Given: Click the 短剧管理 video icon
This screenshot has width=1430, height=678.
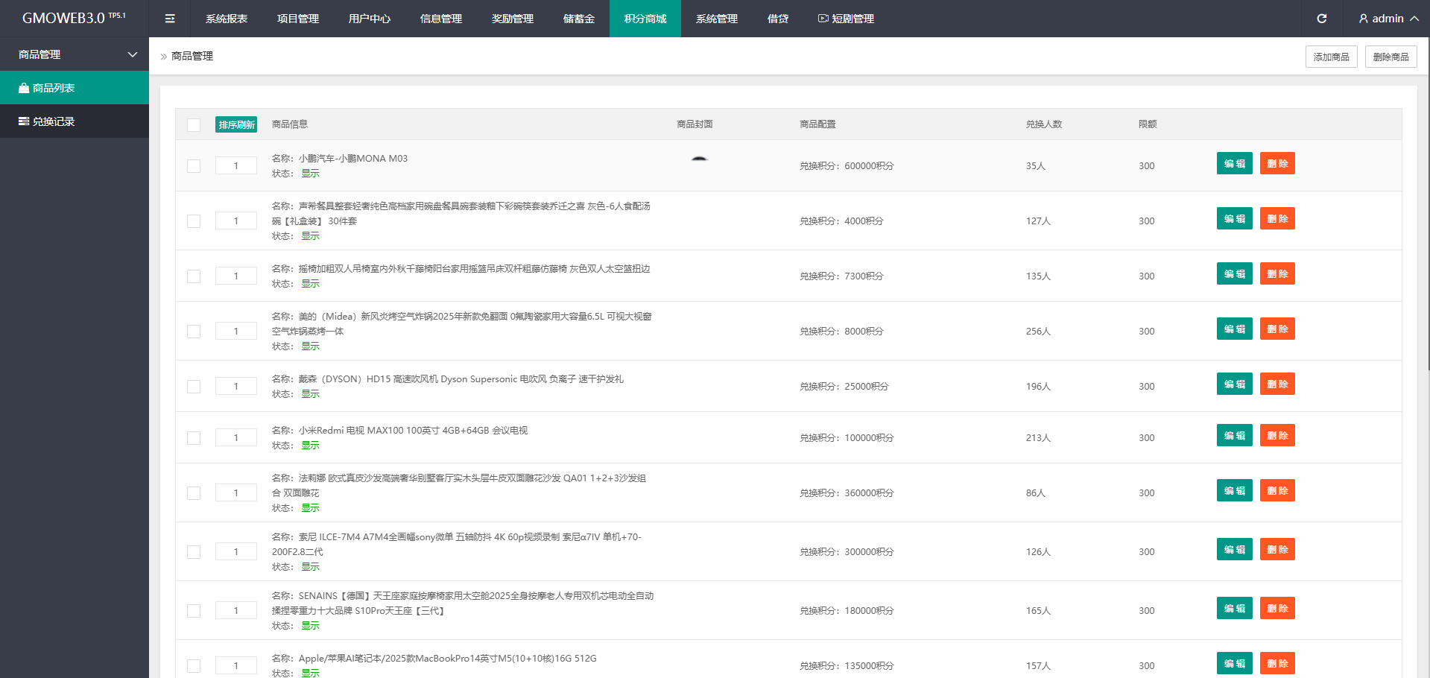Looking at the screenshot, I should coord(823,19).
